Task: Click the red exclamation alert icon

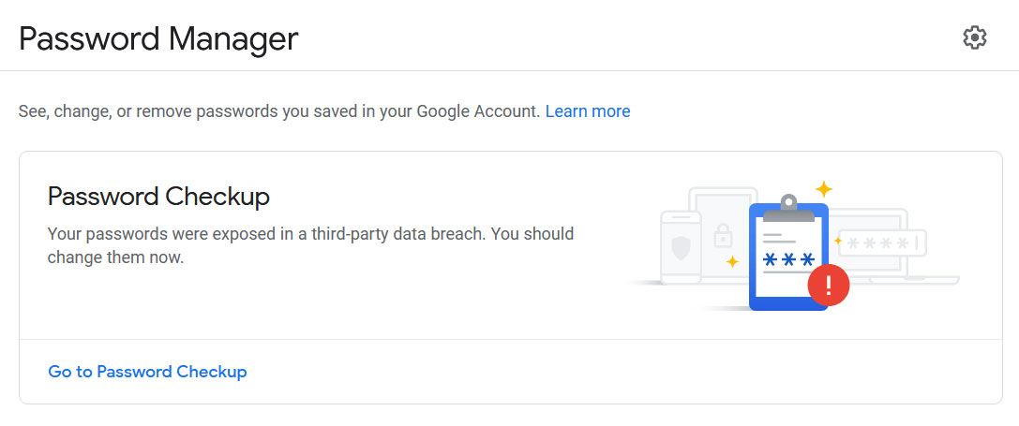Action: pos(828,285)
